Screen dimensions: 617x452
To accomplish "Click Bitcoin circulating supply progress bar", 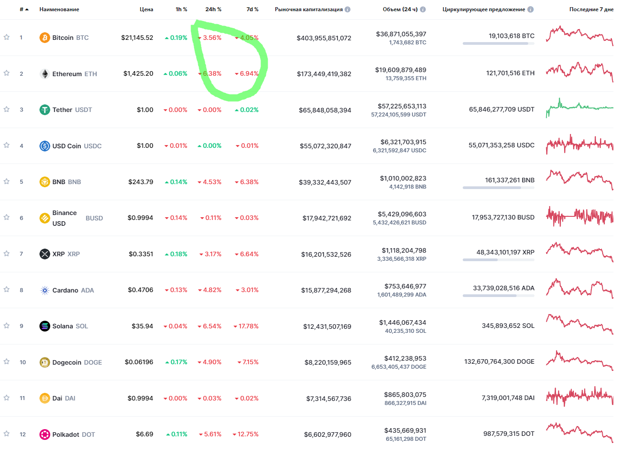I will coord(499,43).
